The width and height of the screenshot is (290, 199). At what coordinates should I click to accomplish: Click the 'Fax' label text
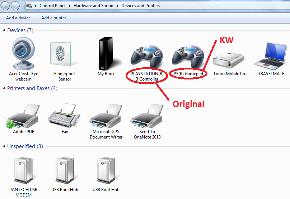click(x=65, y=132)
